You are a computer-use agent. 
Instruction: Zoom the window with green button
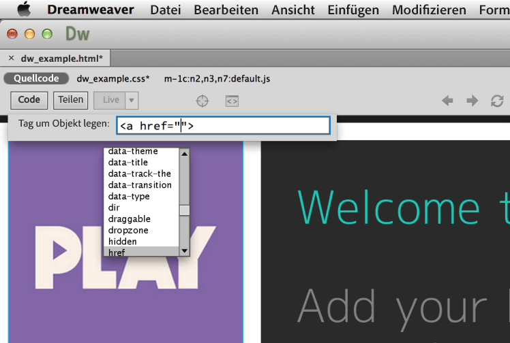tap(47, 34)
